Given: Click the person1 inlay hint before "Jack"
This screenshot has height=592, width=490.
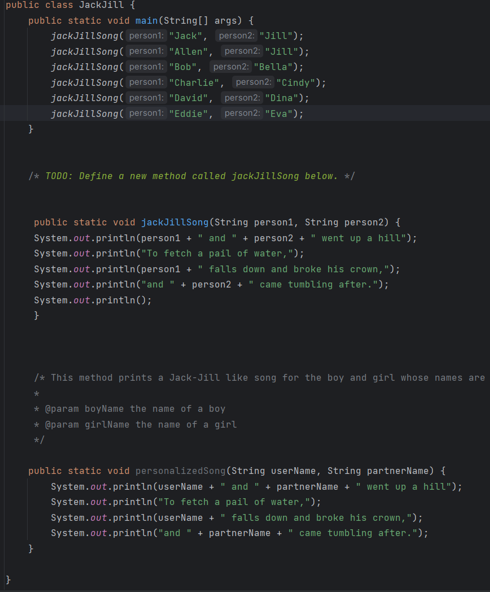Looking at the screenshot, I should (146, 35).
